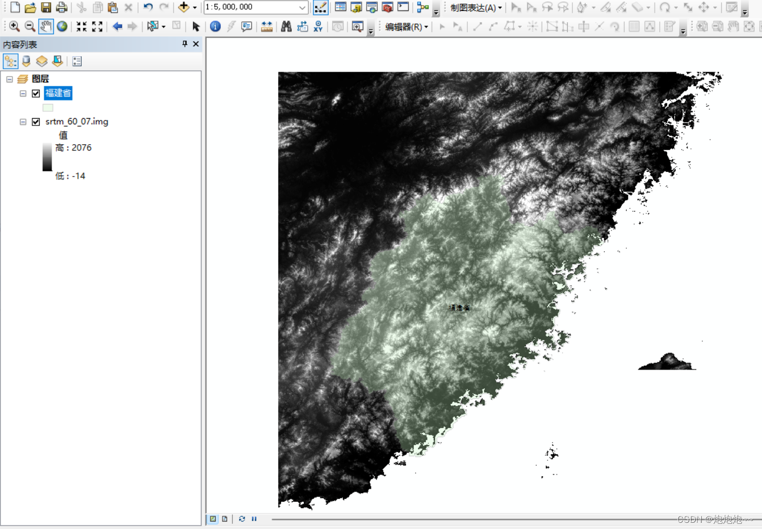This screenshot has width=762, height=529.
Task: Open the Python window
Action: (403, 7)
